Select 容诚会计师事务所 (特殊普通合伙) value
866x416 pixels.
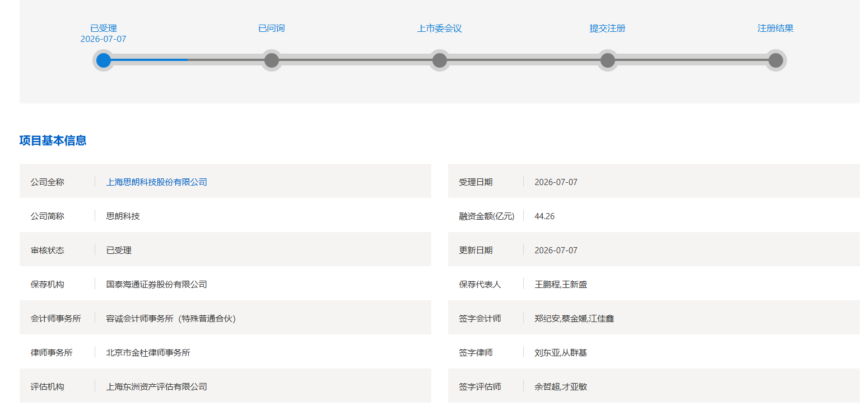point(171,319)
